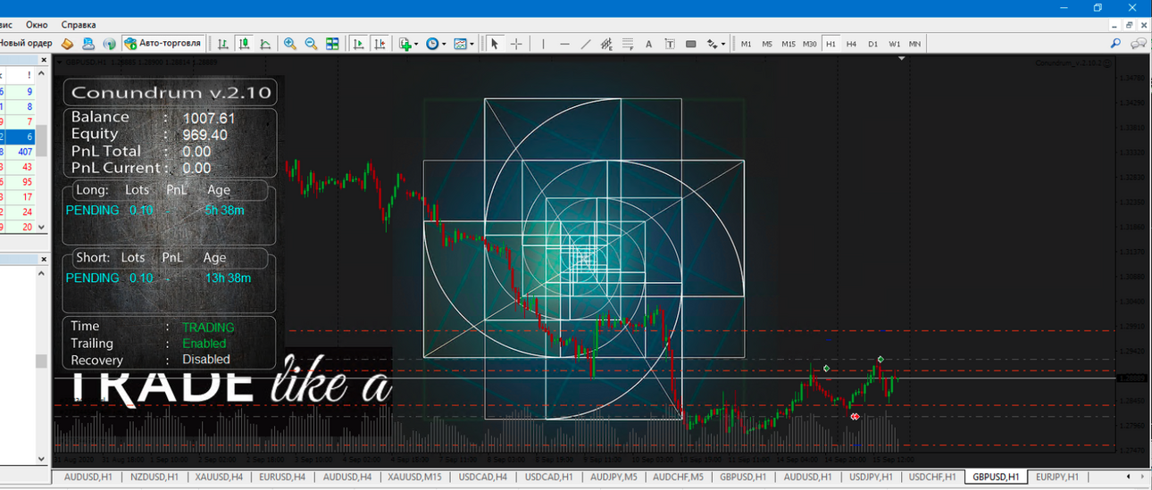Viewport: 1152px width, 490px height.
Task: Click the left panel scrollbar thumb
Action: pyautogui.click(x=41, y=361)
